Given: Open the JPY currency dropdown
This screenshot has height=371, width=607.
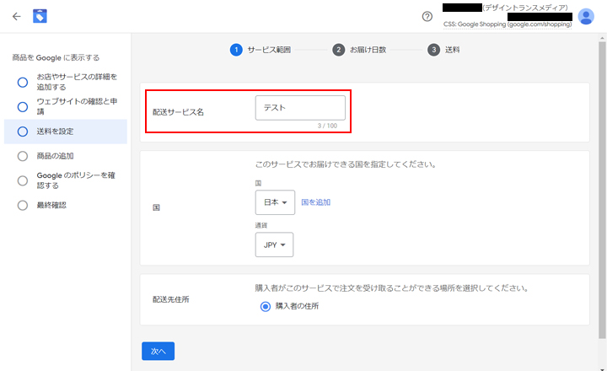Looking at the screenshot, I should tap(274, 245).
